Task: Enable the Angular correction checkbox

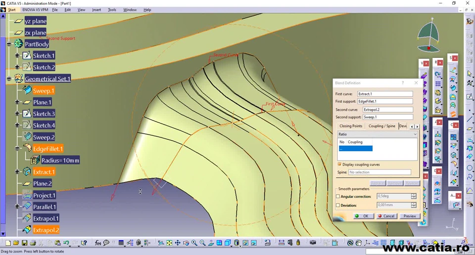Action: [x=338, y=197]
